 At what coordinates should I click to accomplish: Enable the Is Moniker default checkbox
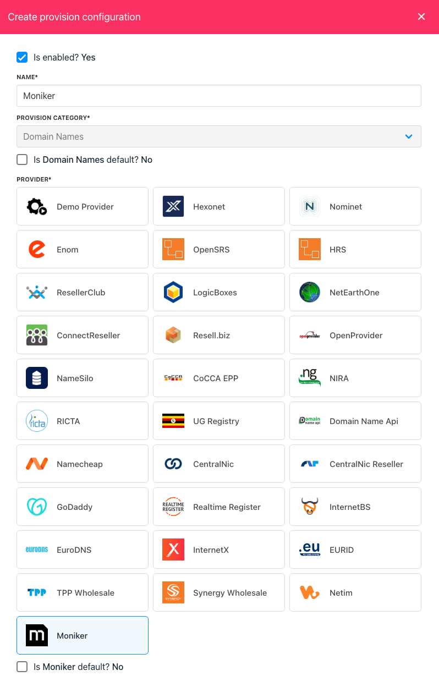click(22, 667)
